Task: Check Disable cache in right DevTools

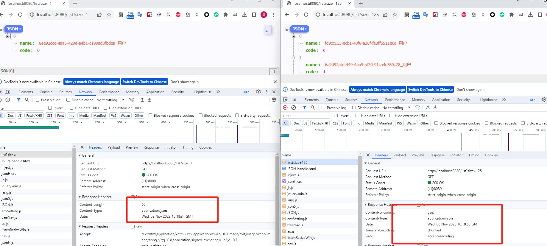Action: coord(354,108)
